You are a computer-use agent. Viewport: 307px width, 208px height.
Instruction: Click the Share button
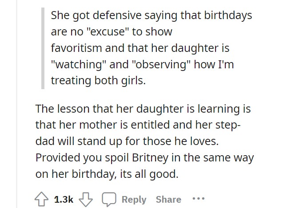point(168,200)
